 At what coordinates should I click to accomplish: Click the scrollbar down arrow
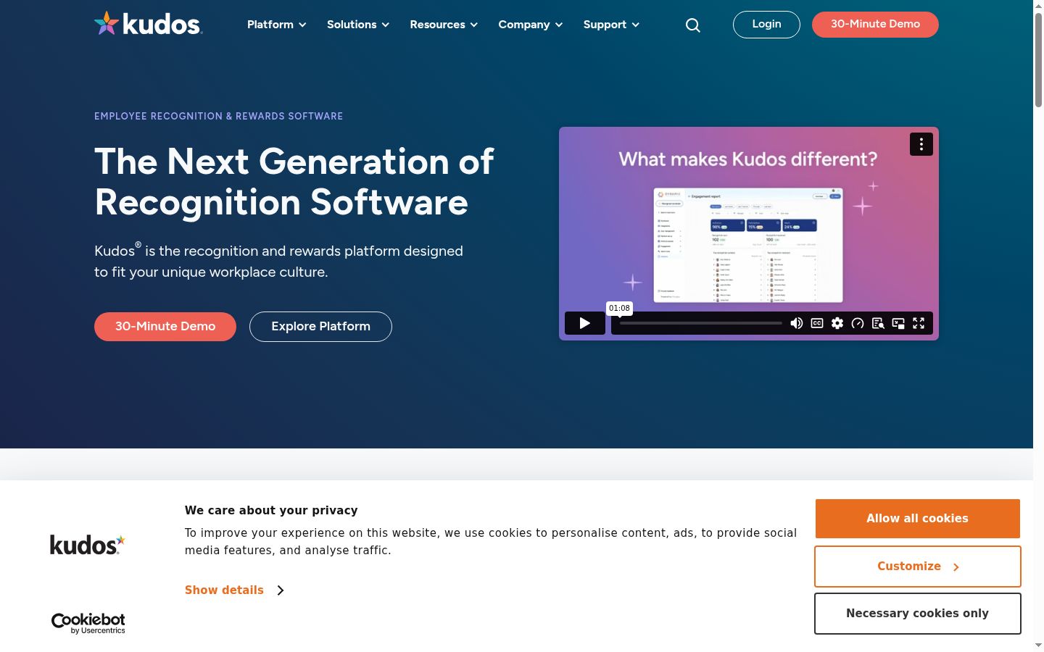pos(1038,645)
